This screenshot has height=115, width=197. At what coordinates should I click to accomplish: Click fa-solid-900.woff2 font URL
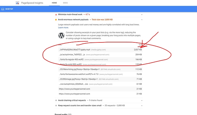point(70,64)
